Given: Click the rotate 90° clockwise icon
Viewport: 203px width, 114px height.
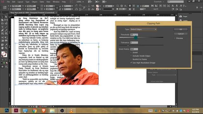Looking at the screenshot, I should tap(76, 6).
